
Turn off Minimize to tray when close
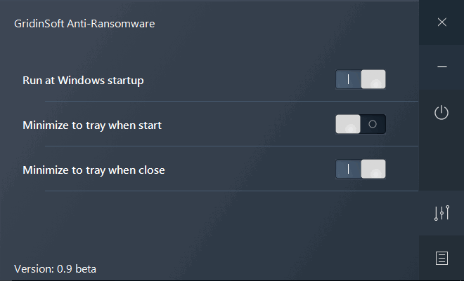tap(361, 169)
